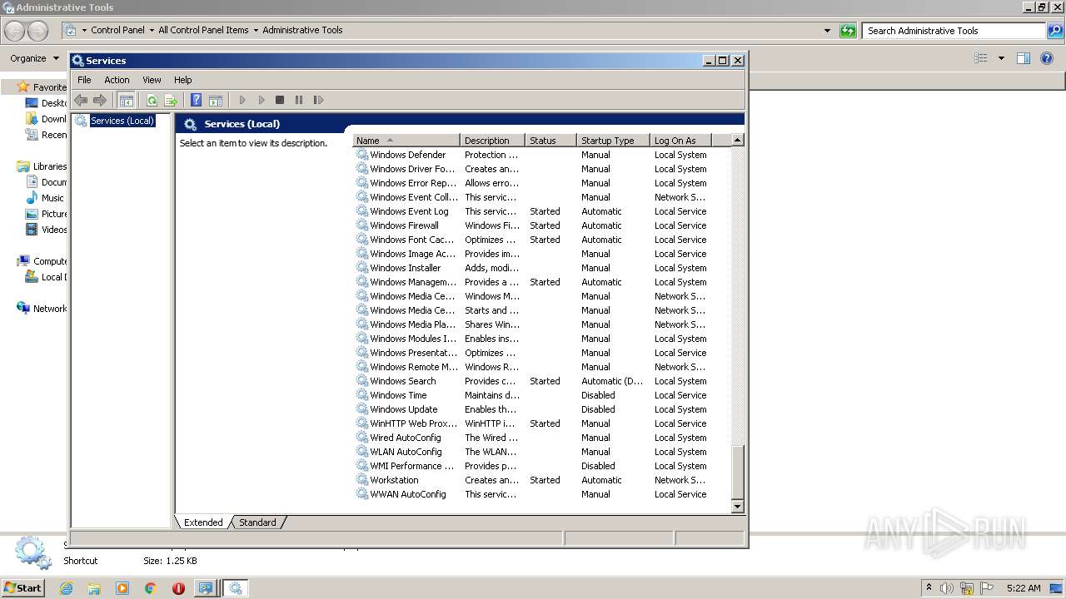
Task: Click the address bar refresh button
Action: 848,31
